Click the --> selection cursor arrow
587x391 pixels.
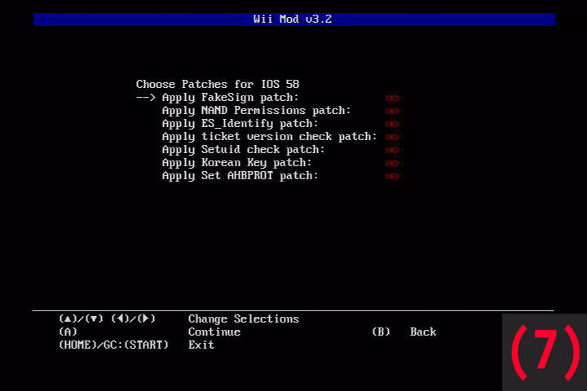(x=146, y=98)
